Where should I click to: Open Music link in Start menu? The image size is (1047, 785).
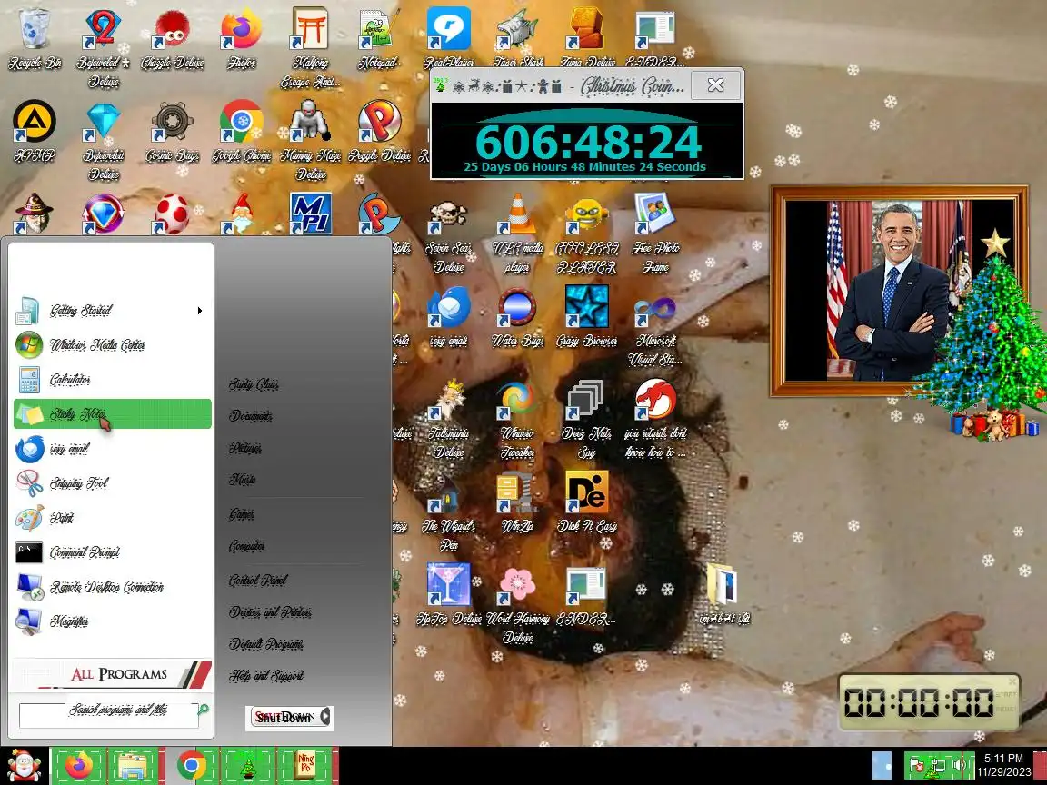[x=243, y=480]
